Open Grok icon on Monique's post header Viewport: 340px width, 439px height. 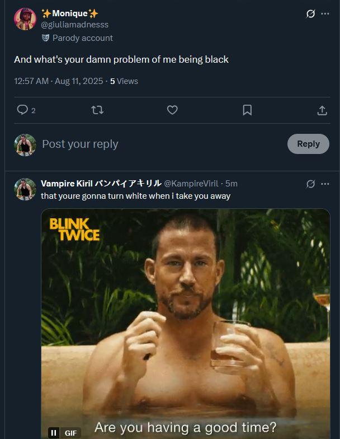[x=311, y=14]
